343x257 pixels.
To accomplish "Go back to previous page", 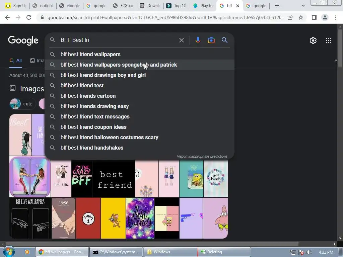I will (x=7, y=17).
